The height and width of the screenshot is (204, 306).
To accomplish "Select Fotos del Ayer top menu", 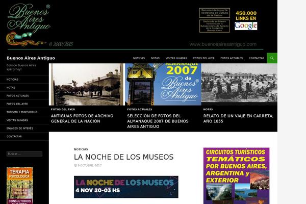I will [203, 58].
